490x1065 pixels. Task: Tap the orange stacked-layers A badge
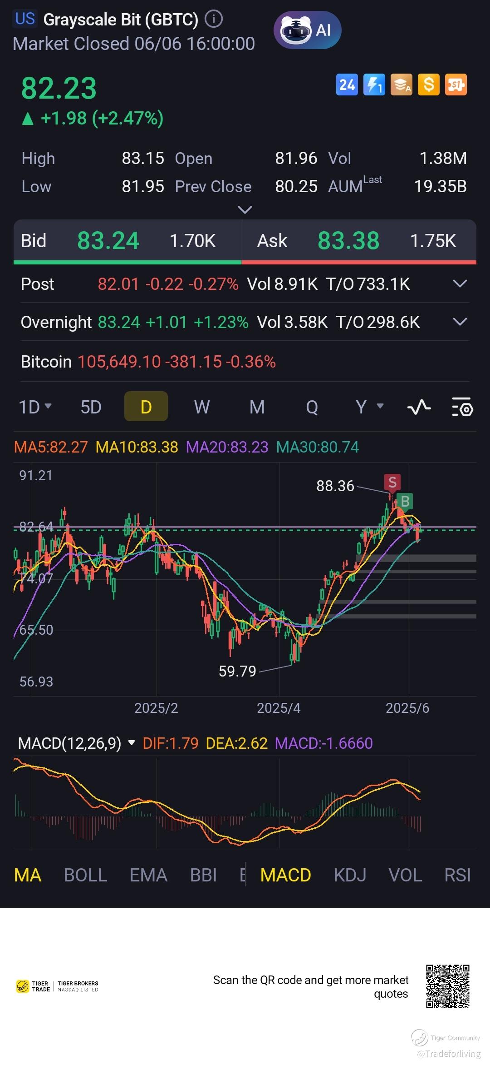coord(401,85)
